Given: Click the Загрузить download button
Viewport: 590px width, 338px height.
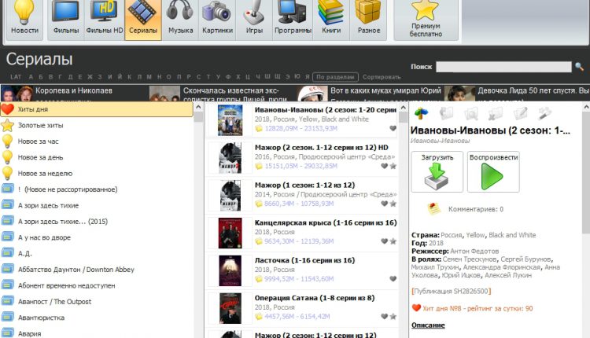Looking at the screenshot, I should (437, 172).
